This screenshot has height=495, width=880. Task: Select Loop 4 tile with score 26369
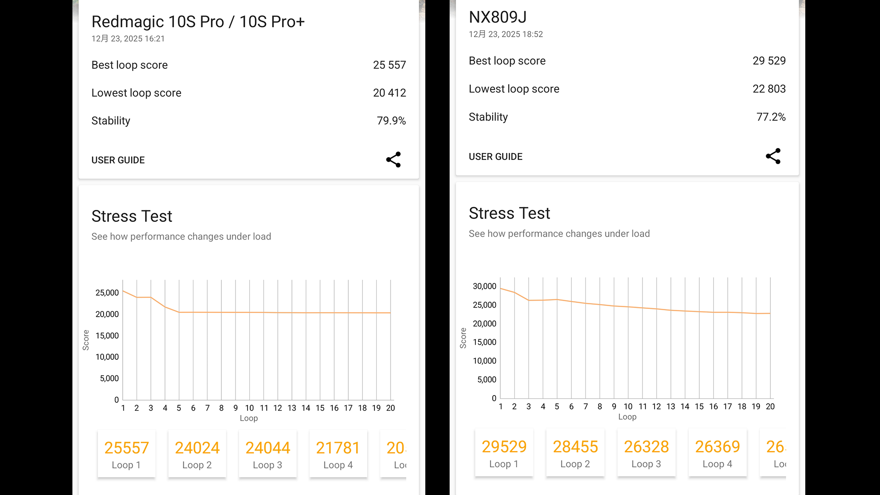click(x=717, y=453)
